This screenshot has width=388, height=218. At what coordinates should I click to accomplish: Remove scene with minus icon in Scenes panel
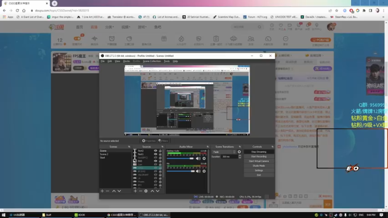pos(107,191)
